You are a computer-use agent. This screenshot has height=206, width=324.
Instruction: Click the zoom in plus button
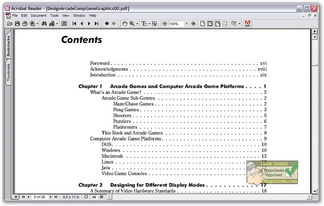point(193,24)
